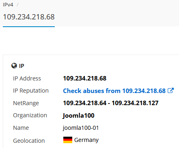This screenshot has height=148, width=179.
Task: Click the external link icon after abuse link
Action: pos(170,91)
